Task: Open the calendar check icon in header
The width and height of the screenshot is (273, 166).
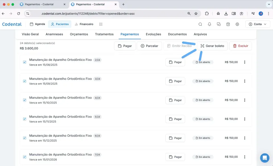Action: click(228, 24)
